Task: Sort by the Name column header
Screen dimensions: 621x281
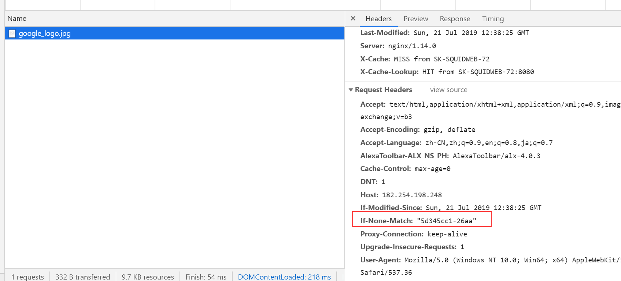Action: point(17,18)
